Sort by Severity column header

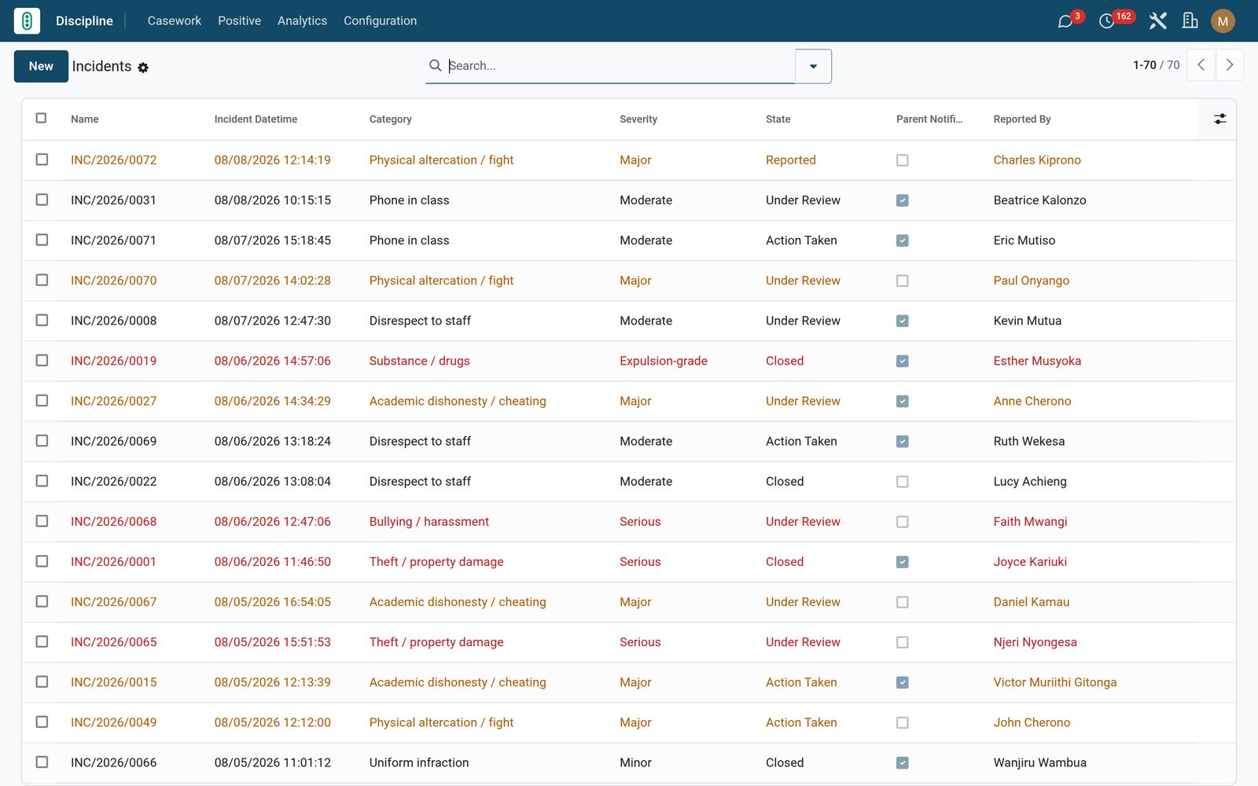[638, 119]
